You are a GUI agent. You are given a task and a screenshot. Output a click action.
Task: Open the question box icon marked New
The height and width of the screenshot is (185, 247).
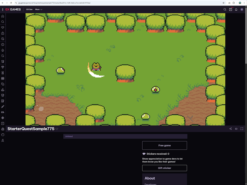(231, 10)
